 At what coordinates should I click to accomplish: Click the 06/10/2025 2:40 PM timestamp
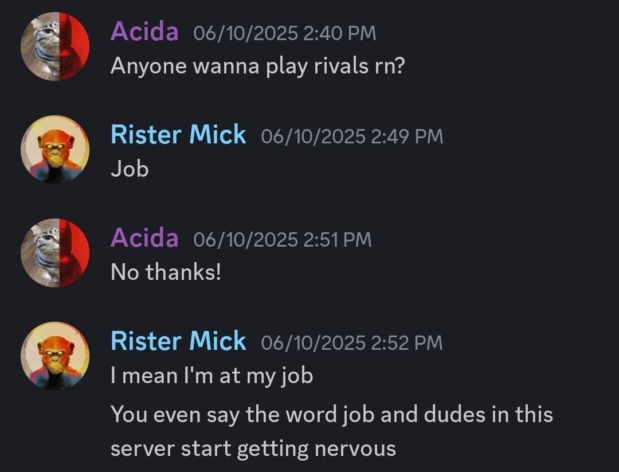click(x=285, y=33)
